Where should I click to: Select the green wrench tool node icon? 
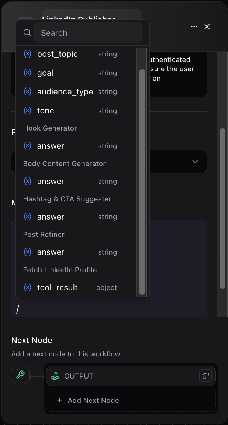click(20, 375)
